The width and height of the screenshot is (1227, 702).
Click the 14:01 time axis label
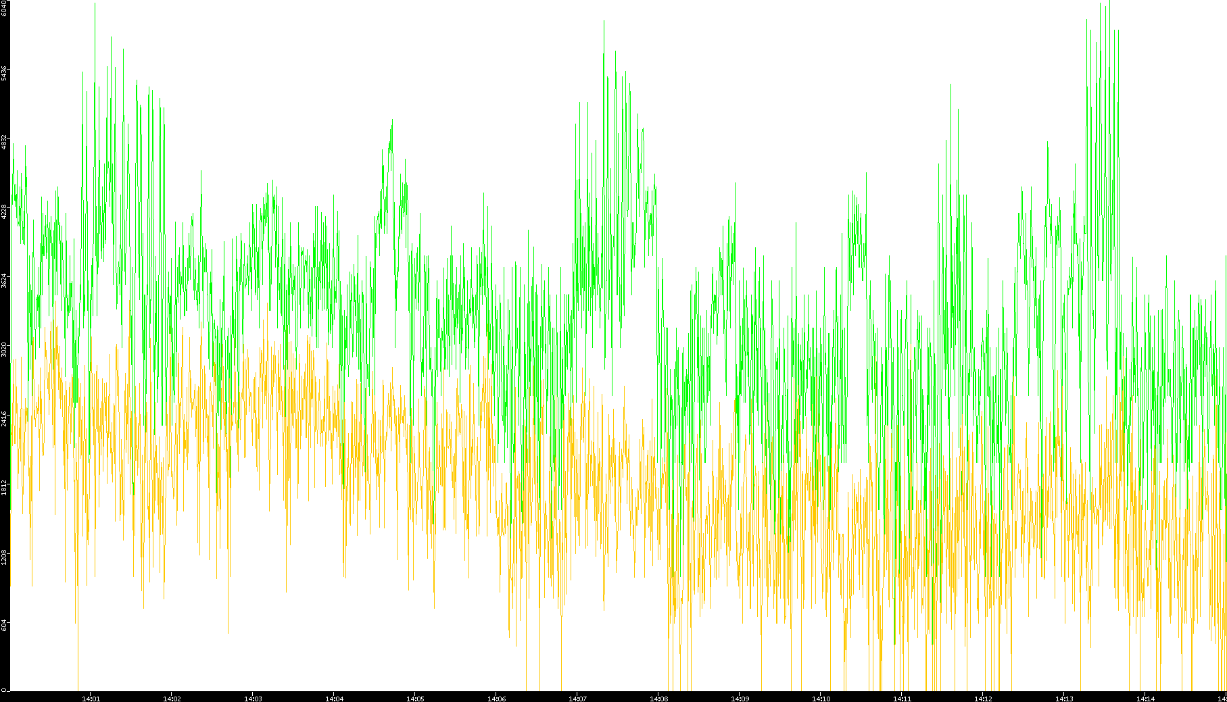(91, 698)
